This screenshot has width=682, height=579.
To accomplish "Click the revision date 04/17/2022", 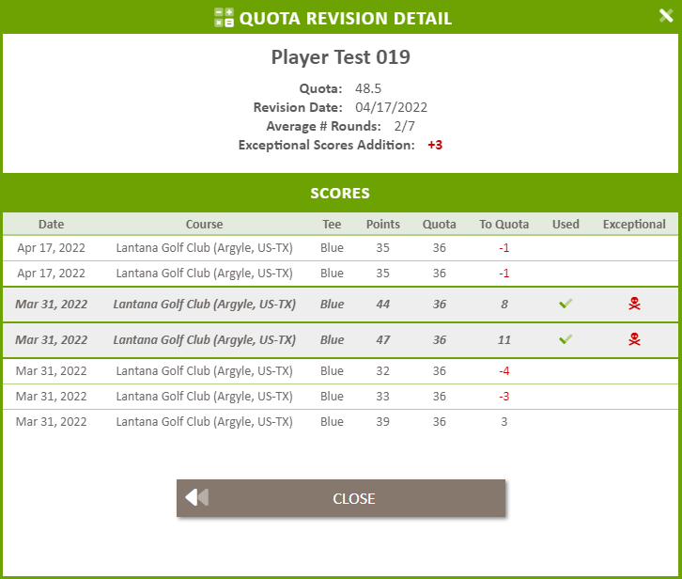I will pyautogui.click(x=391, y=107).
